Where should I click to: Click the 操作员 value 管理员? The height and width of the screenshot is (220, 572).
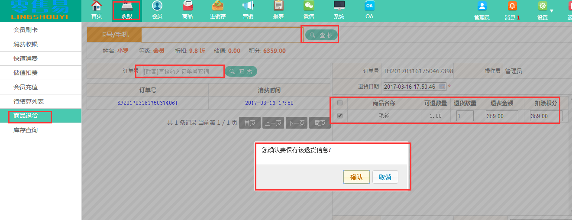514,71
